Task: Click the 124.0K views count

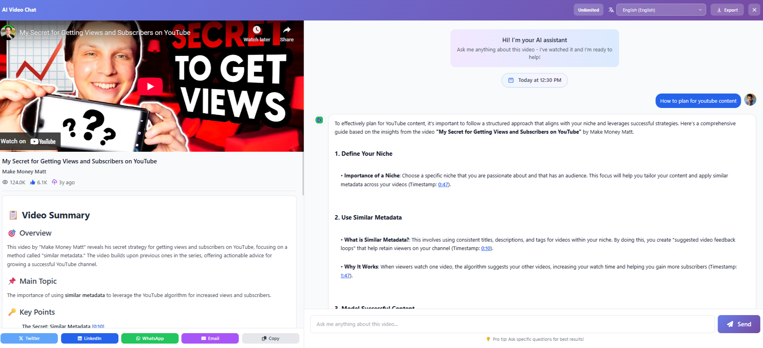Action: 18,182
